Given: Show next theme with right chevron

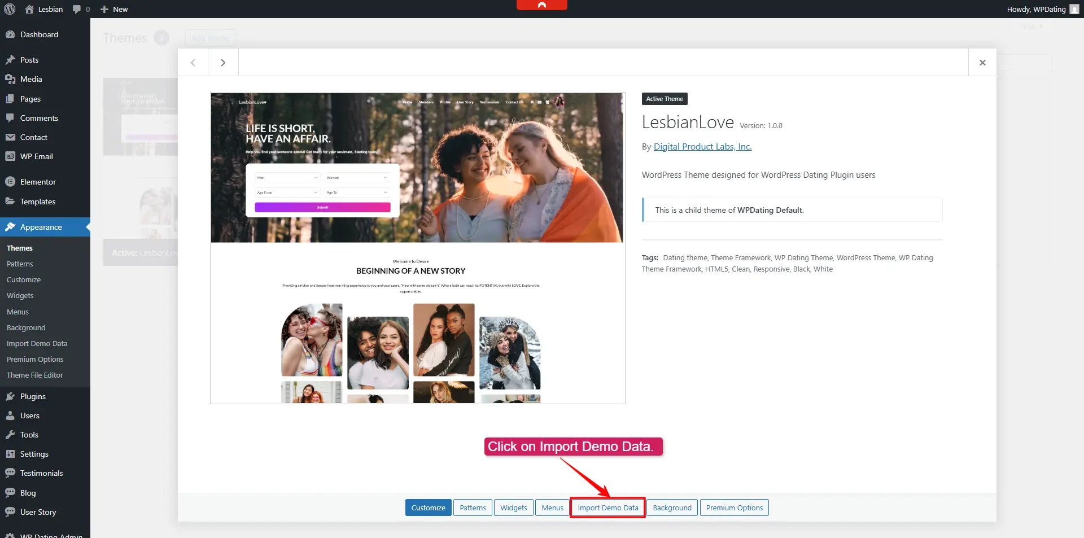Looking at the screenshot, I should point(223,63).
